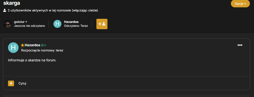254x97 pixels.
Task: Open the Opcje dropdown menu
Action: coord(240,4)
